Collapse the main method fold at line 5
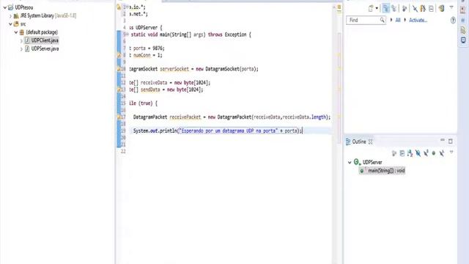The width and height of the screenshot is (469, 264). click(128, 34)
